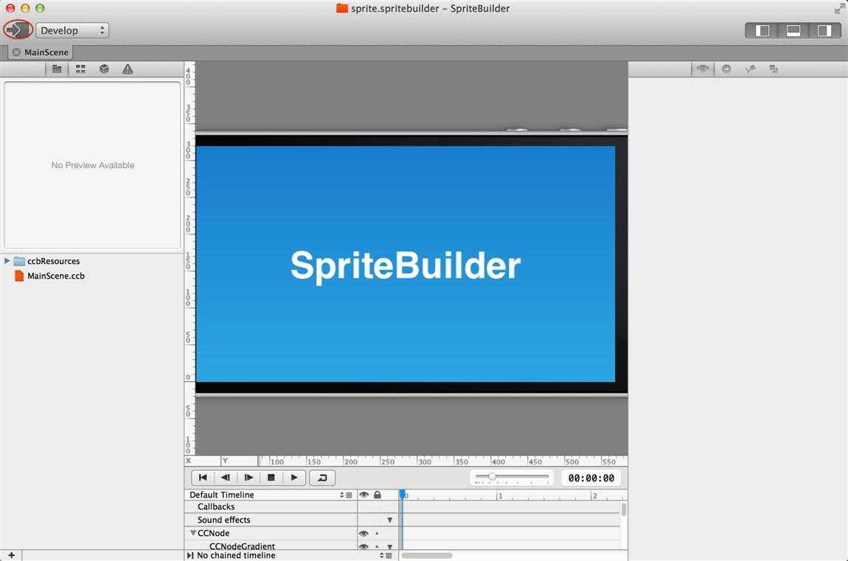The image size is (848, 561).
Task: Open the item properties inspector tab
Action: tap(703, 69)
